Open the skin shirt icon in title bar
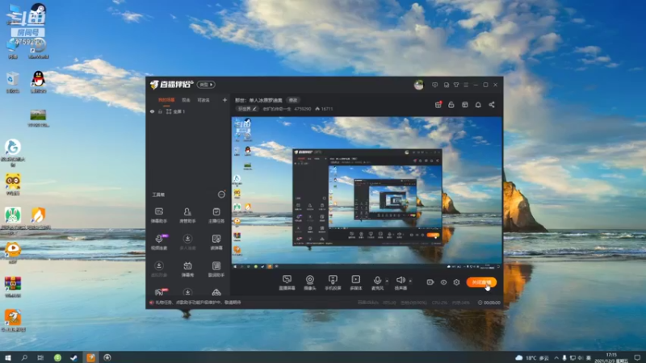 click(456, 85)
